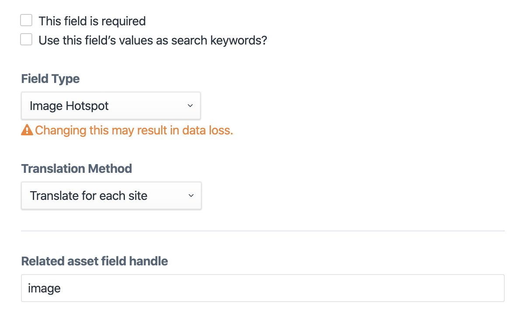Click the "Translate for each site" selected text

(x=89, y=196)
